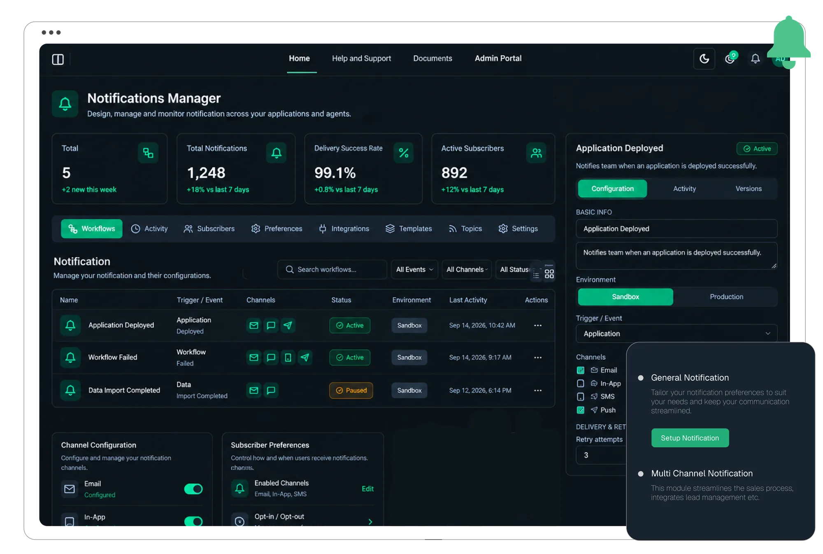823x554 pixels.
Task: Open actions menu for Workflow Failed row
Action: click(537, 357)
